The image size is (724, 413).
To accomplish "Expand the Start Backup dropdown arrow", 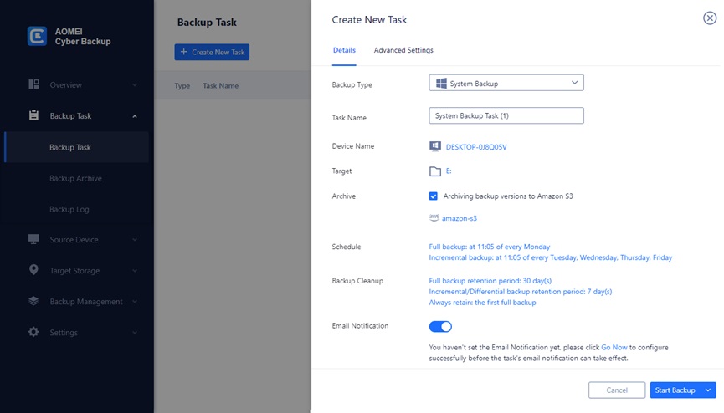I will [709, 390].
